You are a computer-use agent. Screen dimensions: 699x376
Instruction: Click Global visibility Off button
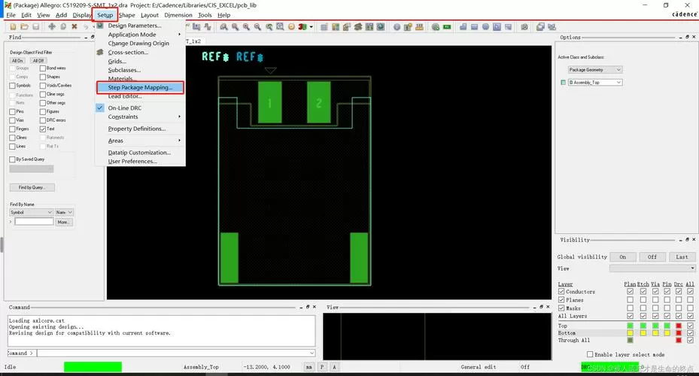click(x=652, y=257)
